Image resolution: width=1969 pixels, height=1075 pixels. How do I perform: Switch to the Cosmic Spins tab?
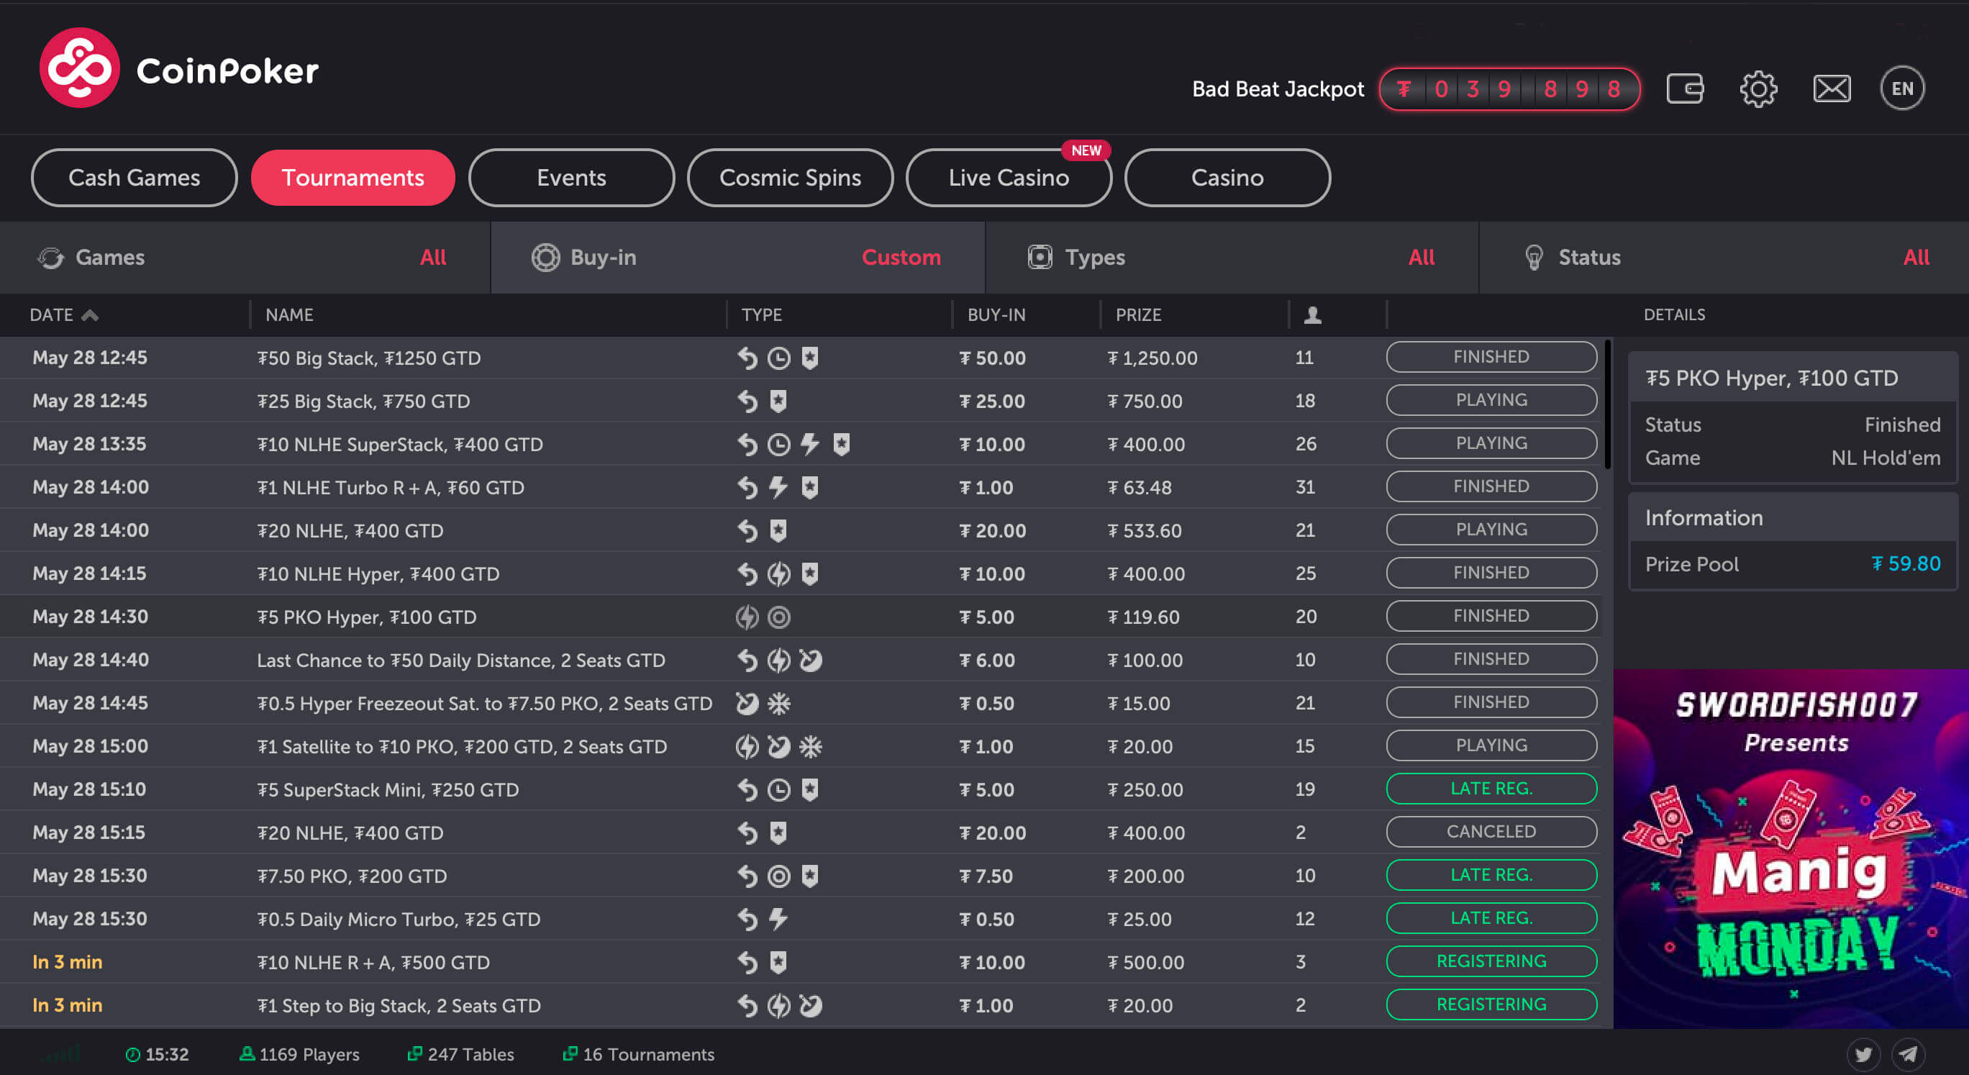(x=790, y=178)
